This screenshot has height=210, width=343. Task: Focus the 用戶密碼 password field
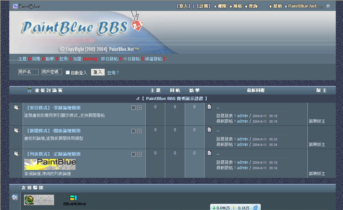(52, 72)
